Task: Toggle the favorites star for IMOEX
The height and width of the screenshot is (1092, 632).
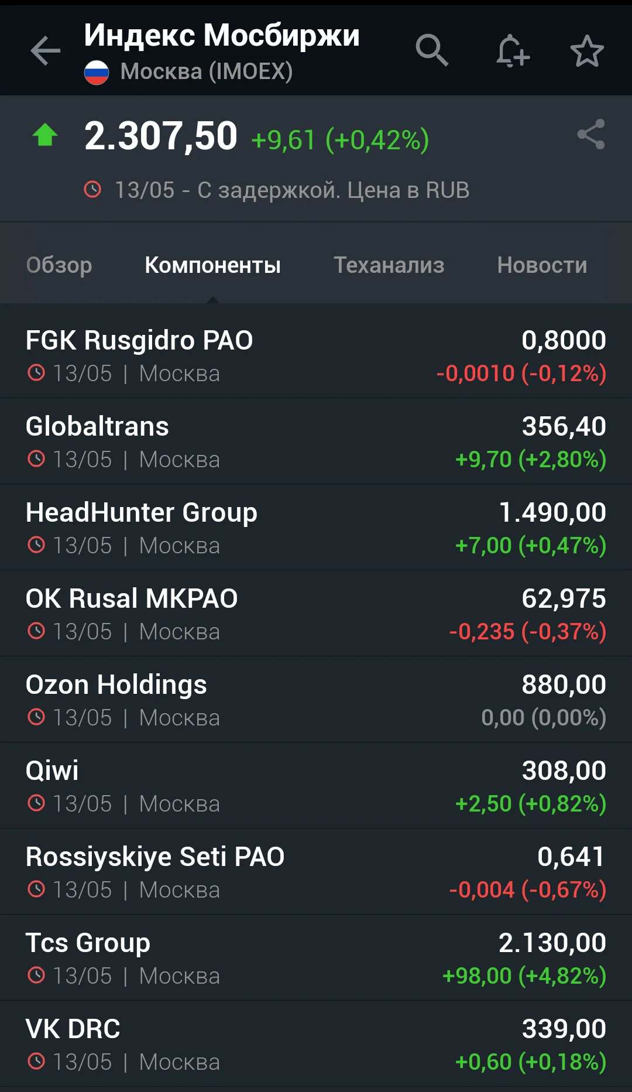Action: point(587,51)
